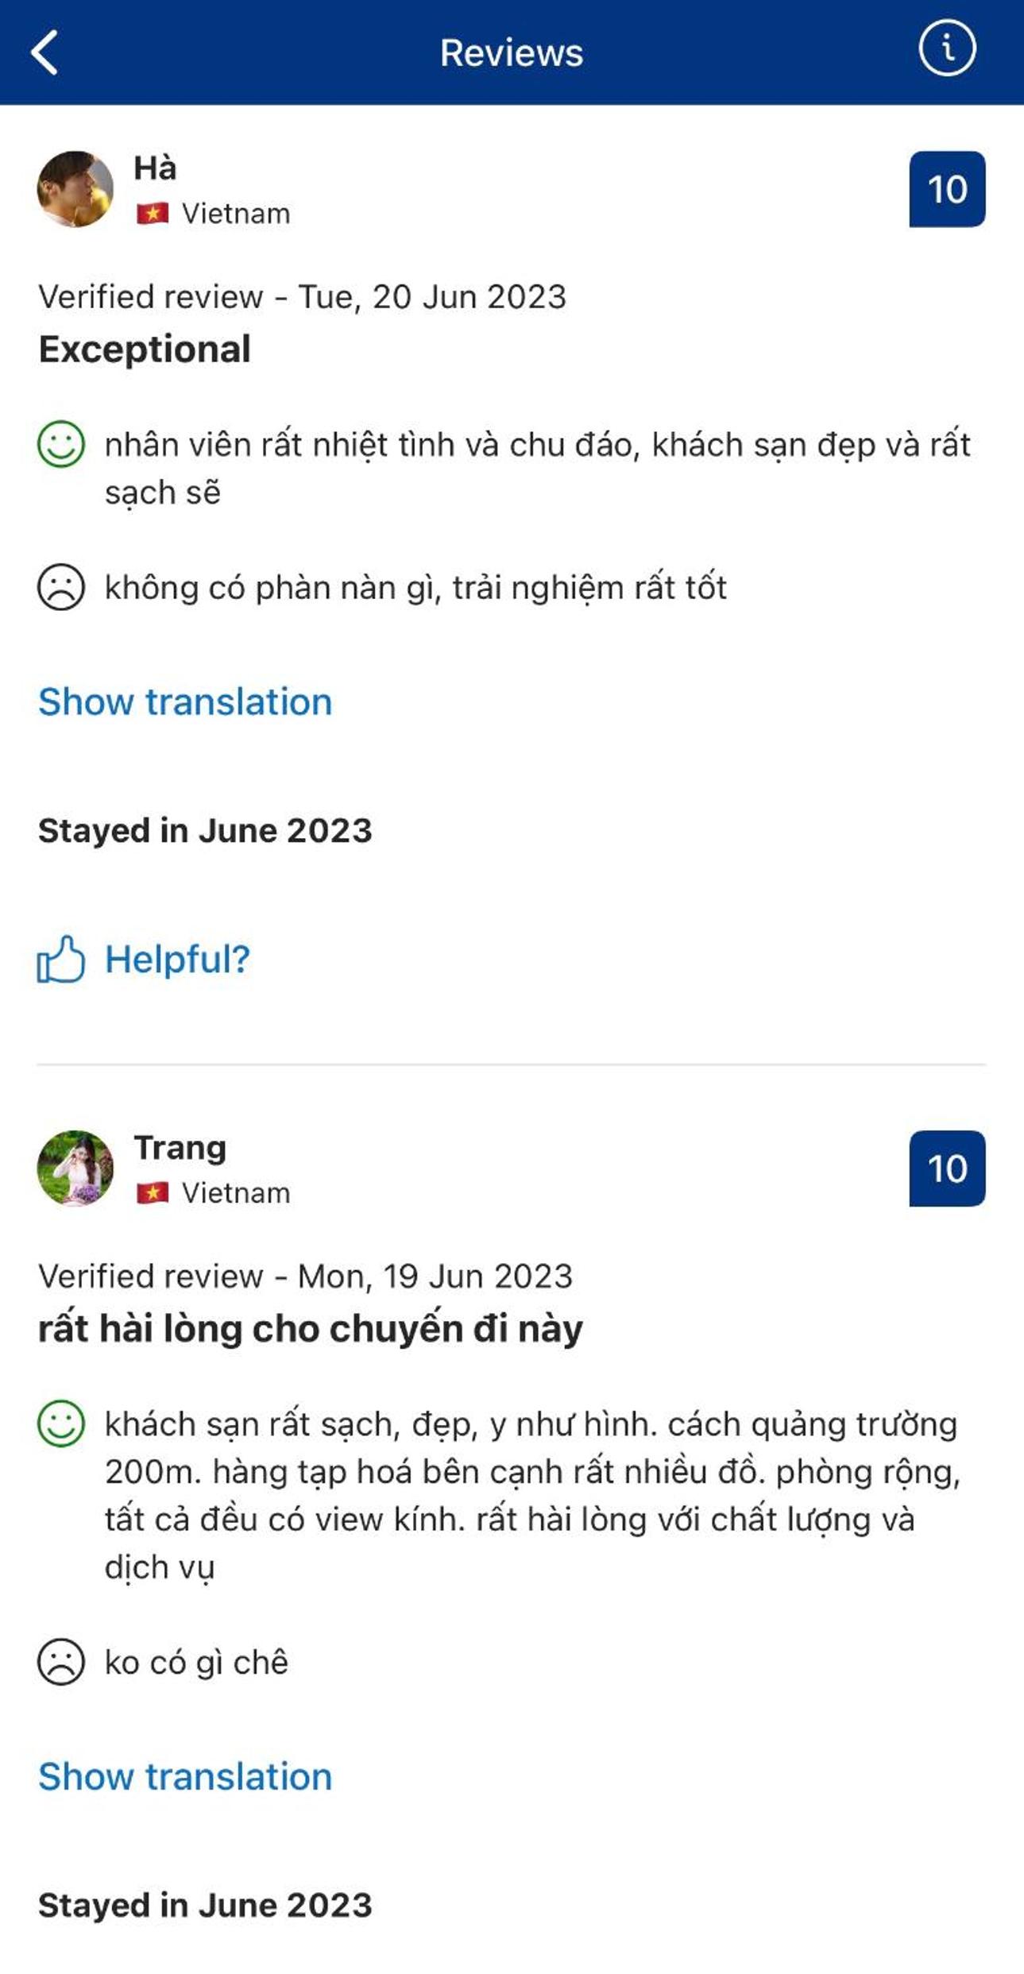Tap the Exceptional review title
This screenshot has width=1024, height=1974.
pyautogui.click(x=145, y=350)
